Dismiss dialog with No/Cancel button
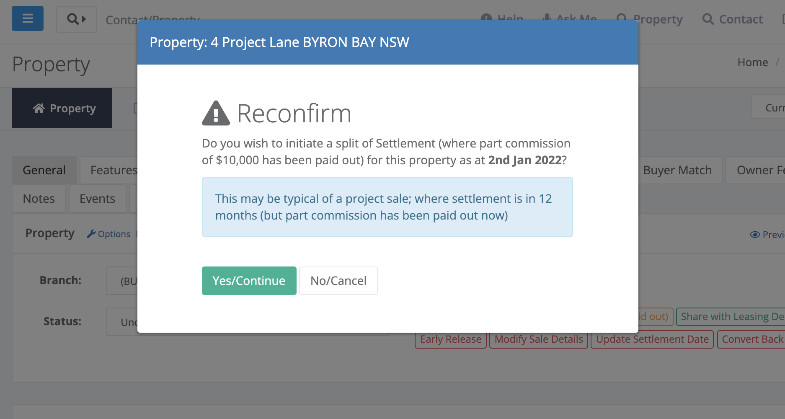The image size is (785, 419). click(x=338, y=281)
